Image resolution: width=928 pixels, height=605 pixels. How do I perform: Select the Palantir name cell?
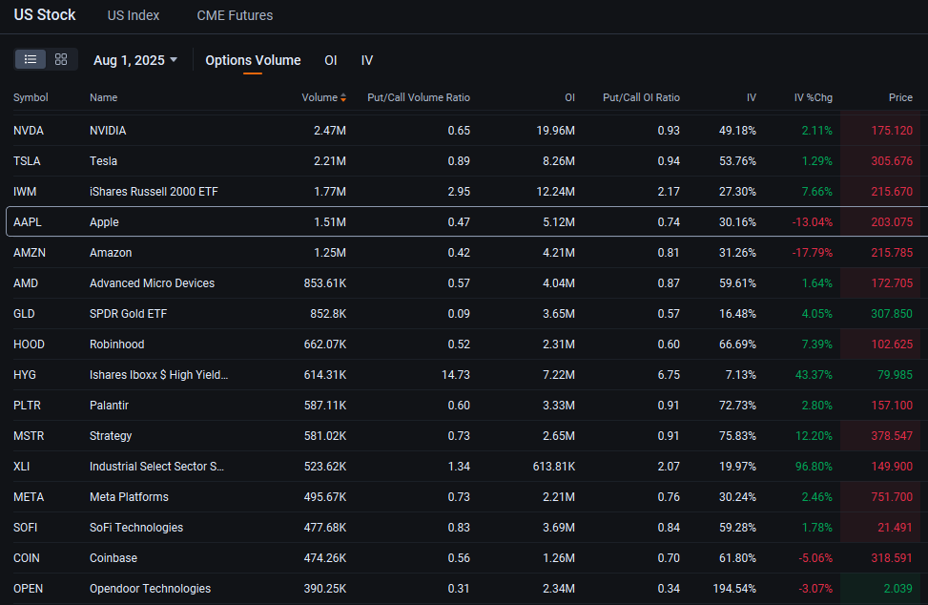(x=109, y=406)
